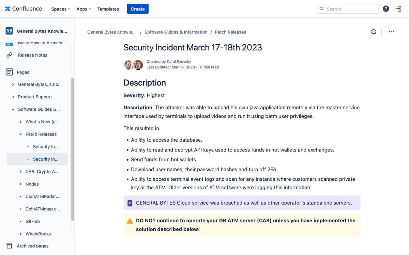Image resolution: width=409 pixels, height=255 pixels.
Task: Click the orange warning triangle icon
Action: pyautogui.click(x=130, y=221)
